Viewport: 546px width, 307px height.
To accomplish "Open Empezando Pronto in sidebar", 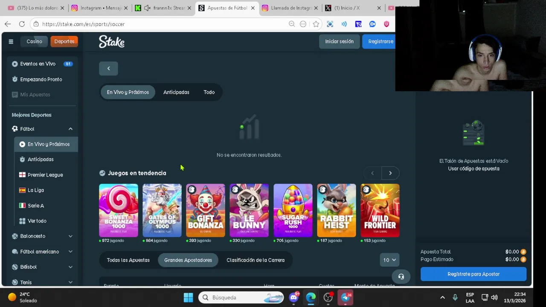I will pyautogui.click(x=43, y=79).
